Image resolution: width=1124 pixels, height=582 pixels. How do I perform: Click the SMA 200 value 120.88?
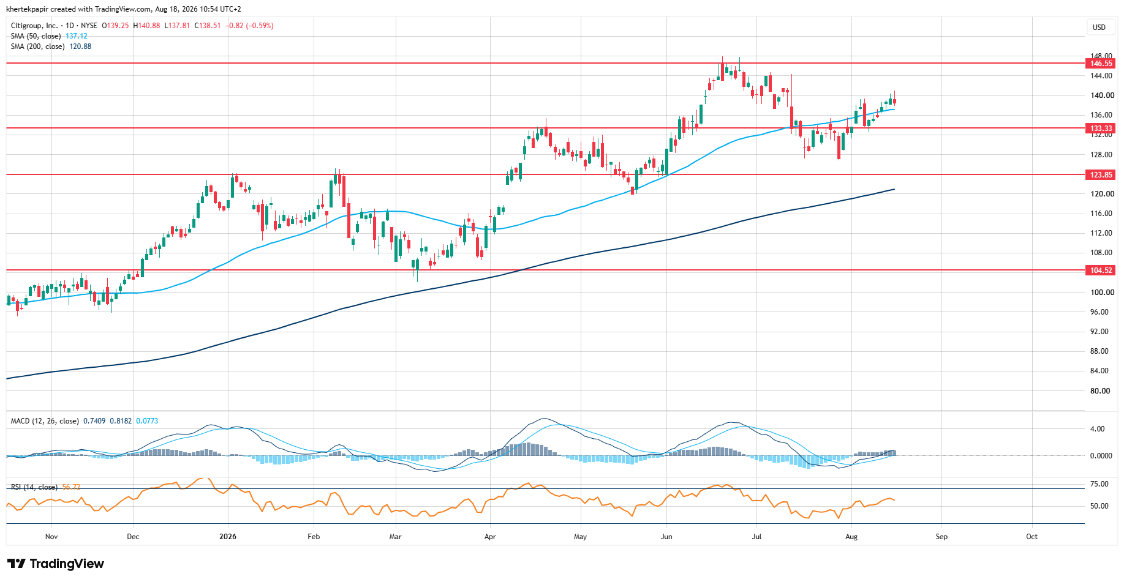(80, 47)
